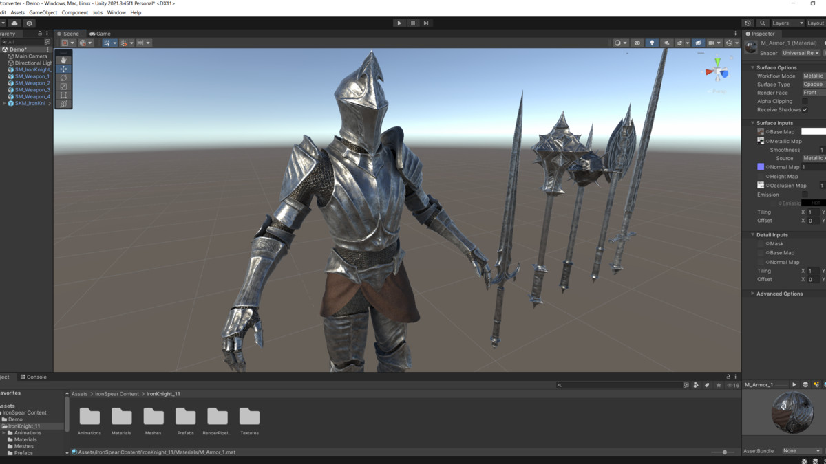Click the Base Map white color swatch
This screenshot has width=826, height=464.
(813, 131)
